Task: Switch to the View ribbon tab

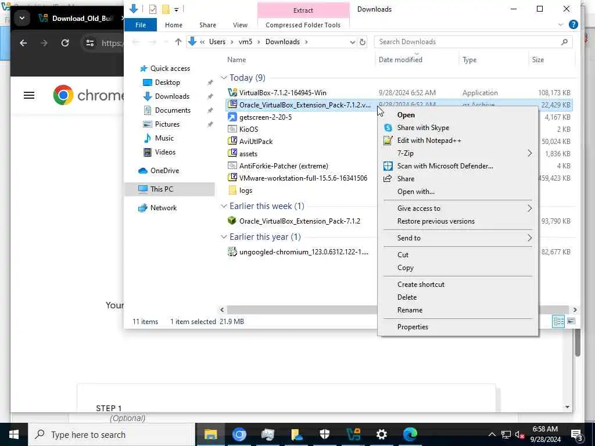Action: tap(240, 25)
